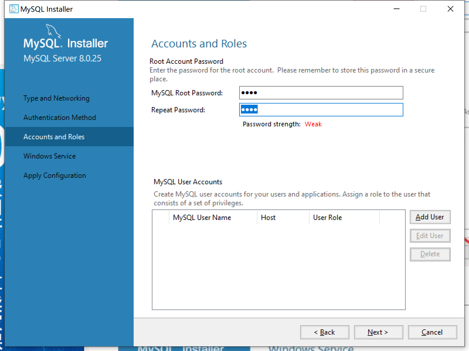
Task: Open the Type and Networking step
Action: tap(56, 98)
